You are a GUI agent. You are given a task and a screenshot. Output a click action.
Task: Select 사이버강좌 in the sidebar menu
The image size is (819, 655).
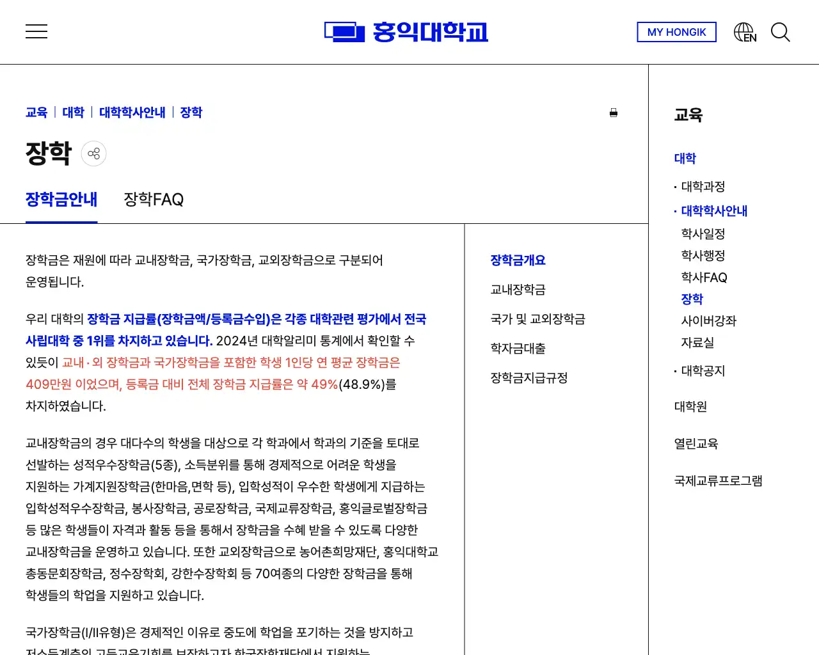(710, 320)
